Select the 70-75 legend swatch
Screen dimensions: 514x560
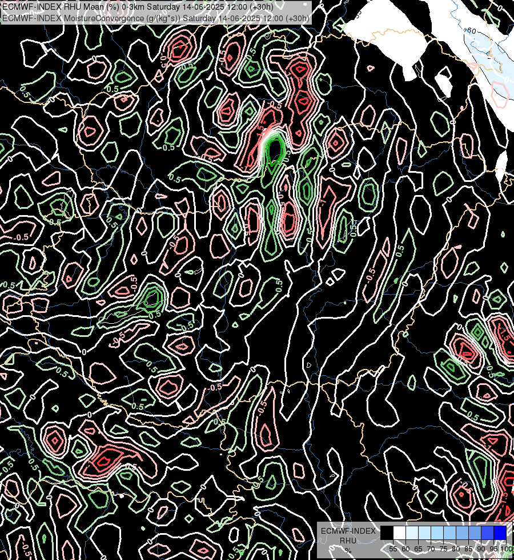437,533
